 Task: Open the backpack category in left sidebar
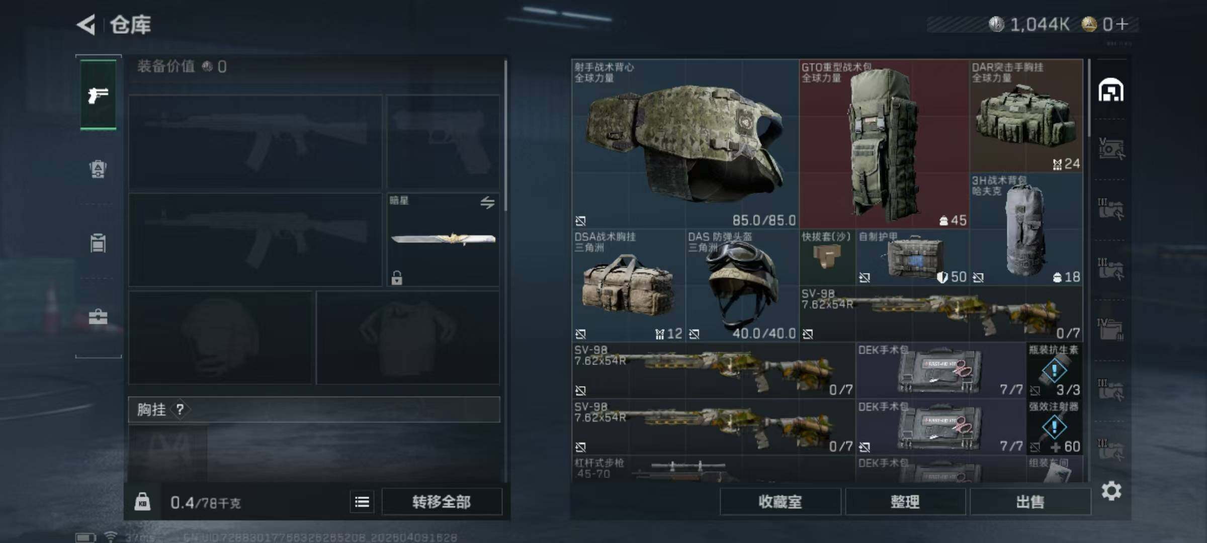[x=98, y=169]
